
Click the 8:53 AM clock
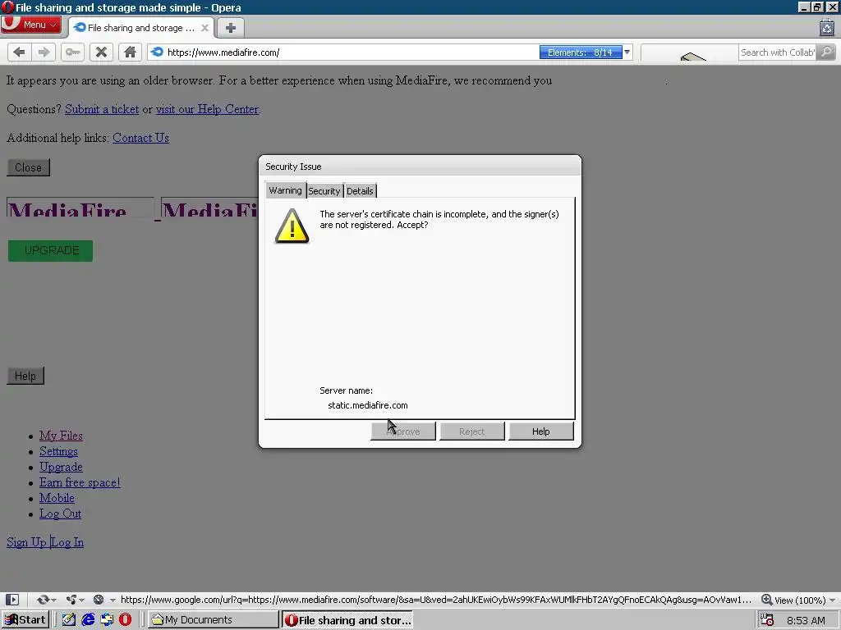(806, 620)
